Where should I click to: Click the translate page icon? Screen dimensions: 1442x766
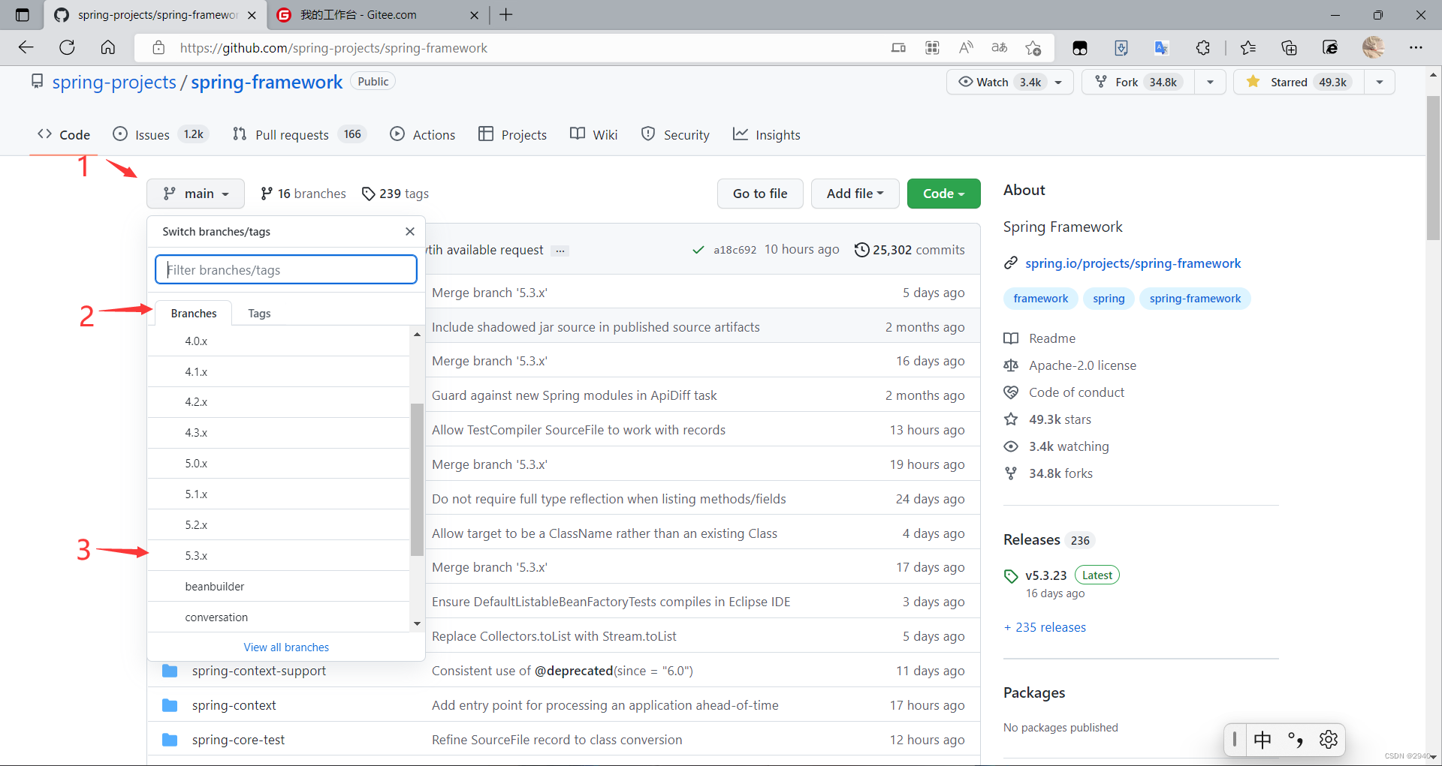pos(1000,48)
